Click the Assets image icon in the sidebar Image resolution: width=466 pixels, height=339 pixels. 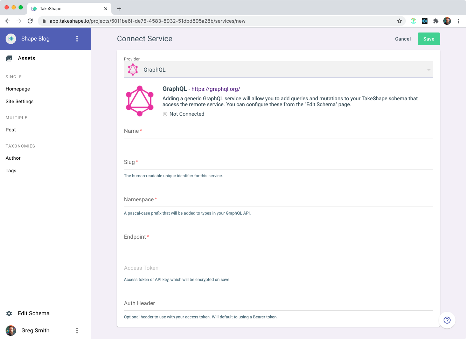click(9, 58)
